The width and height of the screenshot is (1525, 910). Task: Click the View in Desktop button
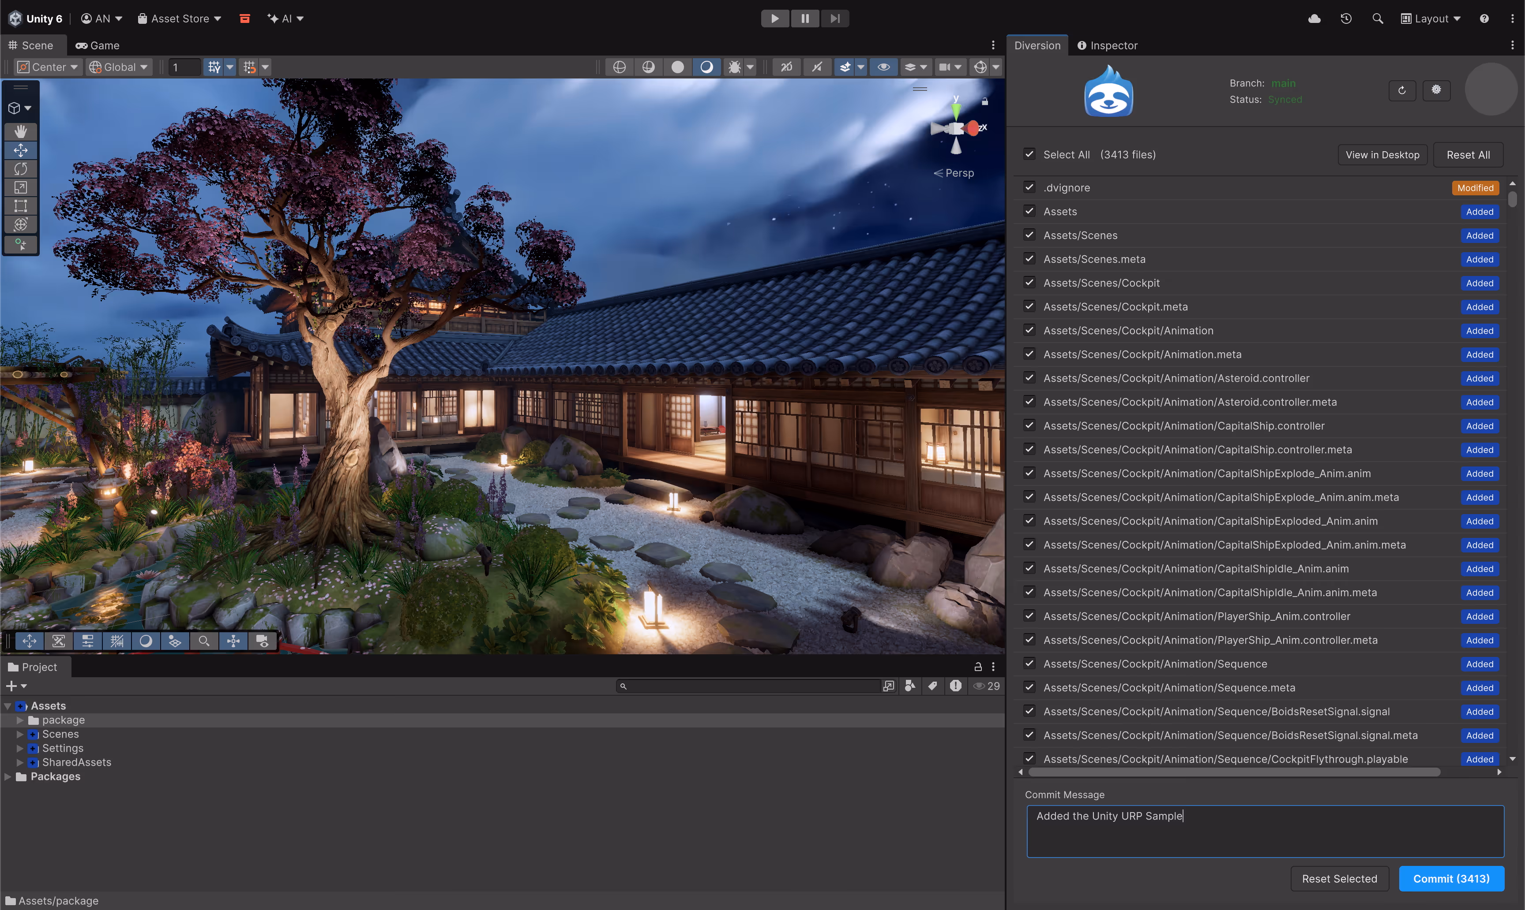pos(1382,154)
